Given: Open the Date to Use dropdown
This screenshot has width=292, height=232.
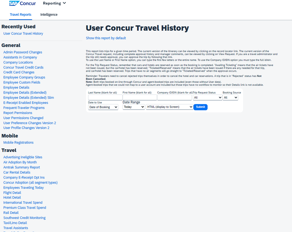Looking at the screenshot, I should click(x=103, y=107).
